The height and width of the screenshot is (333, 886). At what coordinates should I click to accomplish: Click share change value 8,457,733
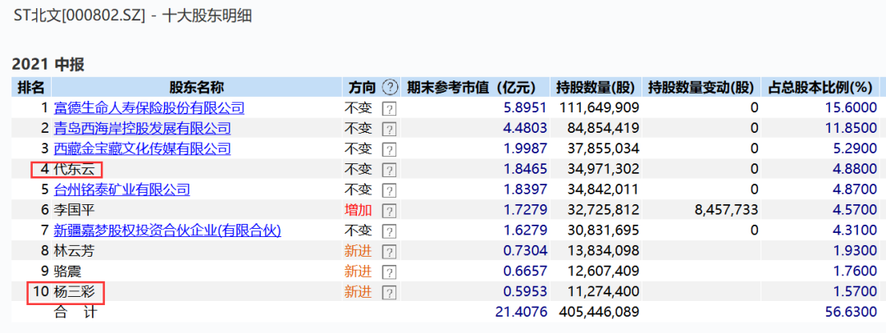point(725,210)
